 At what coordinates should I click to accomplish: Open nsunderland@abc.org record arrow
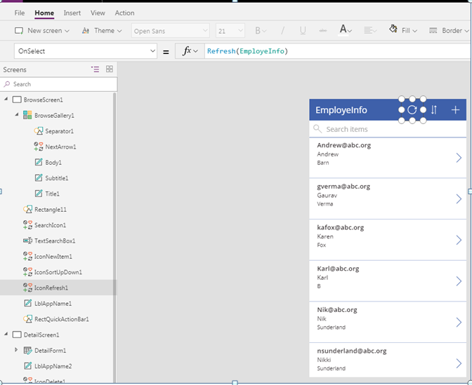click(x=459, y=363)
